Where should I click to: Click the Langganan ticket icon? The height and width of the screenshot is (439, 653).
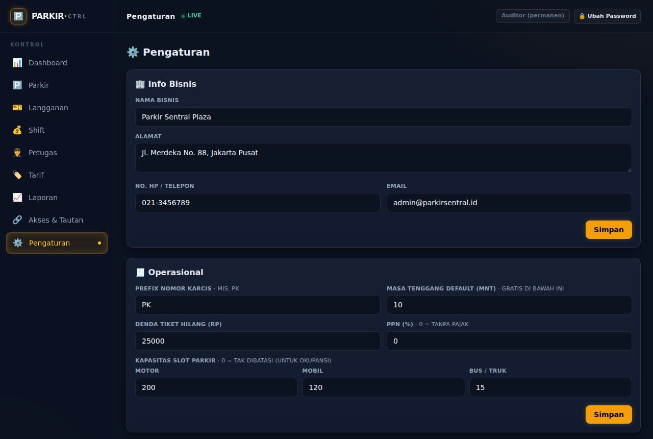coord(17,108)
